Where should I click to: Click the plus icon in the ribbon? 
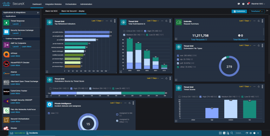click(258, 133)
